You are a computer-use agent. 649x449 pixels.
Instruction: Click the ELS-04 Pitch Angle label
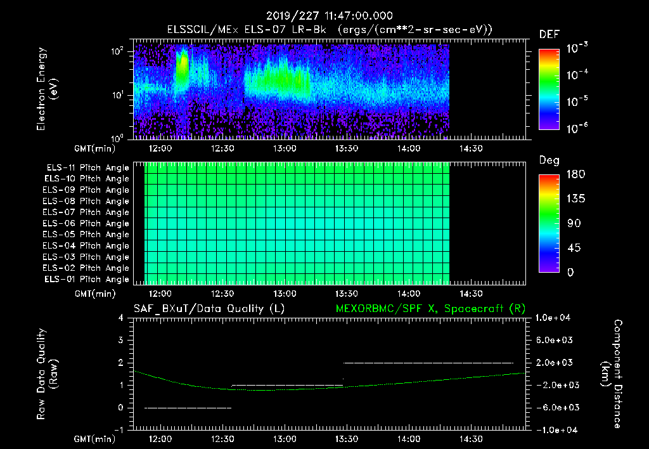click(86, 245)
